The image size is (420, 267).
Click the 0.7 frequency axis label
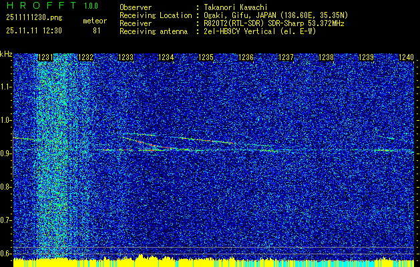click(x=6, y=220)
